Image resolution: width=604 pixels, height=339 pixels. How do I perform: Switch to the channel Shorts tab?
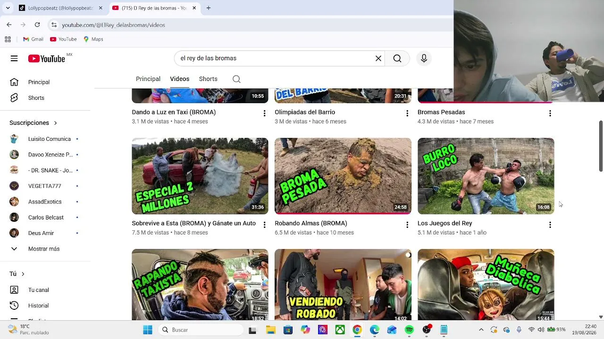pyautogui.click(x=208, y=79)
